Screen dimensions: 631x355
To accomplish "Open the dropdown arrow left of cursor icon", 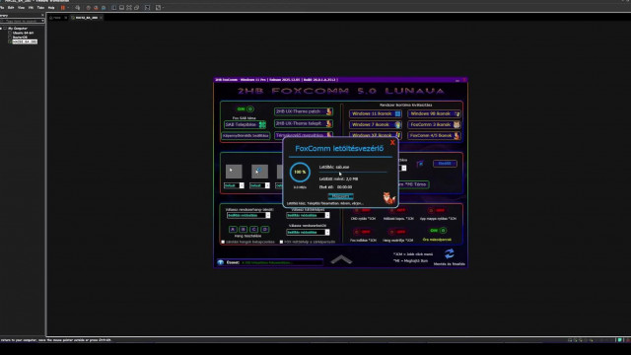I will 404,169.
